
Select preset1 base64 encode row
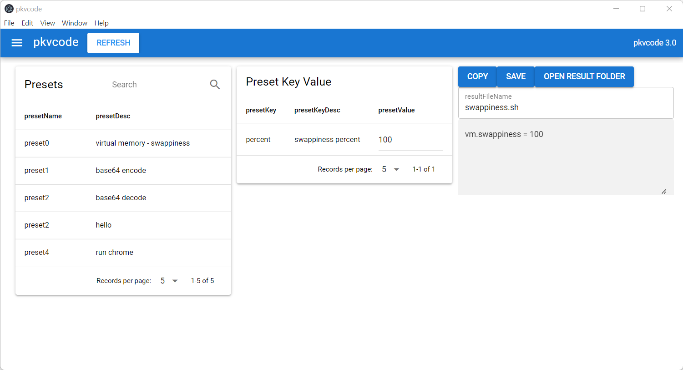coord(123,171)
